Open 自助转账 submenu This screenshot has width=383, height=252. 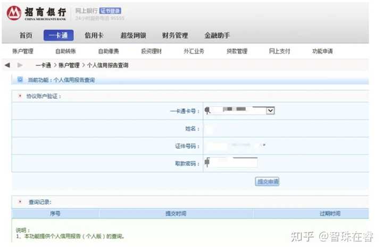[x=65, y=51]
